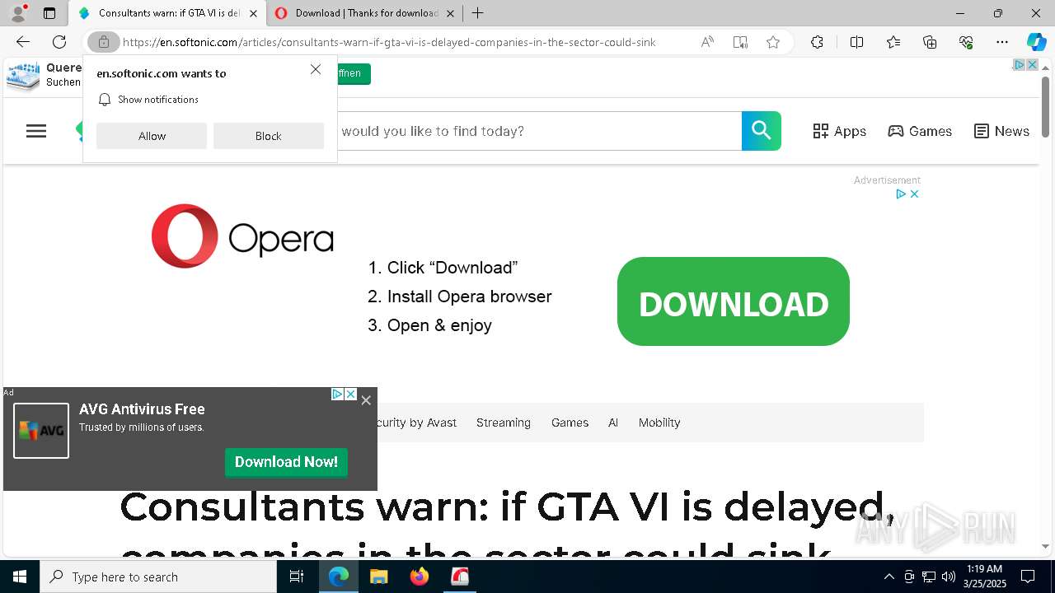Allow notifications from en.softonic.com
The height and width of the screenshot is (593, 1055).
[152, 136]
